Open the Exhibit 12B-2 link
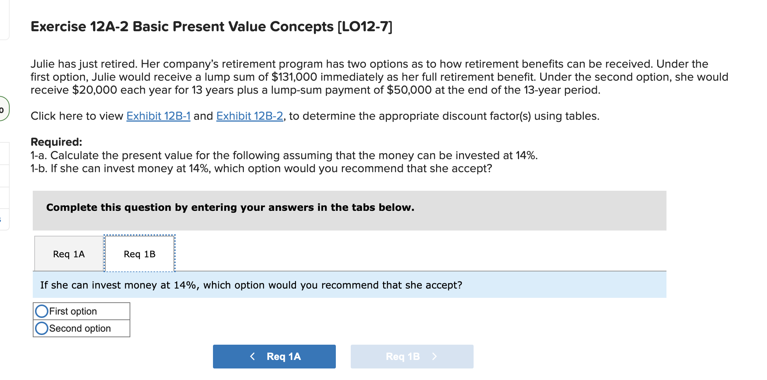 point(249,116)
